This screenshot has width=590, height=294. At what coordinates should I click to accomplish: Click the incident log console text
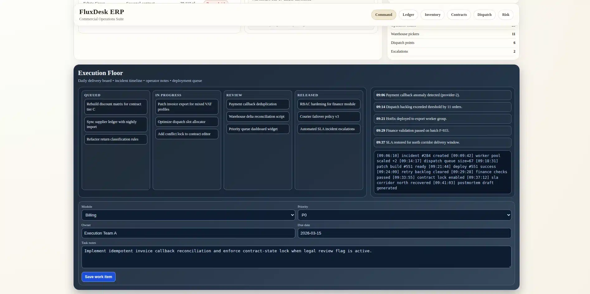click(442, 172)
